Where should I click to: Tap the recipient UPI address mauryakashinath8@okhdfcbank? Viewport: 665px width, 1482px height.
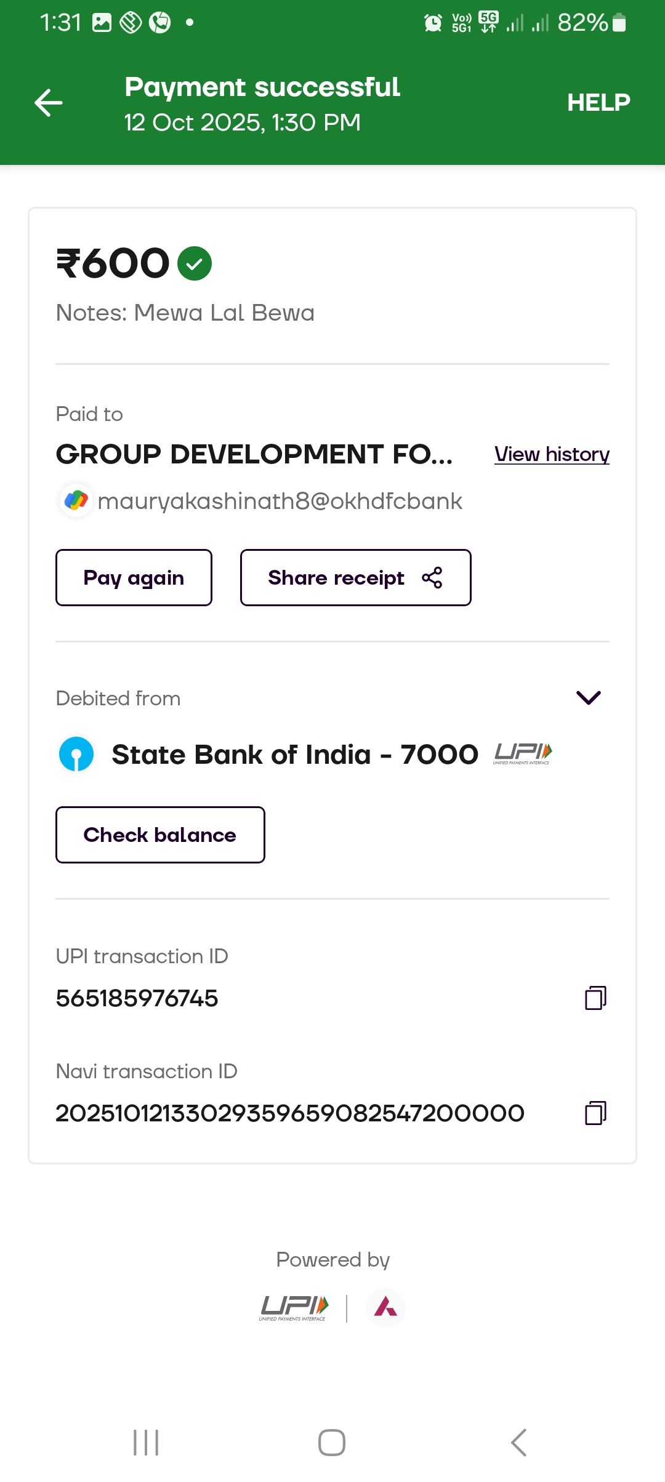(x=280, y=501)
